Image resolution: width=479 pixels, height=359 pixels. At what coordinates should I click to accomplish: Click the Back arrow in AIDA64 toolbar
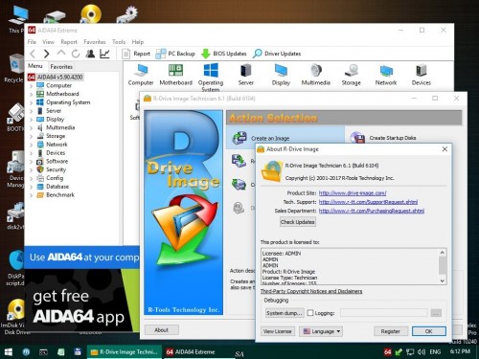[33, 54]
